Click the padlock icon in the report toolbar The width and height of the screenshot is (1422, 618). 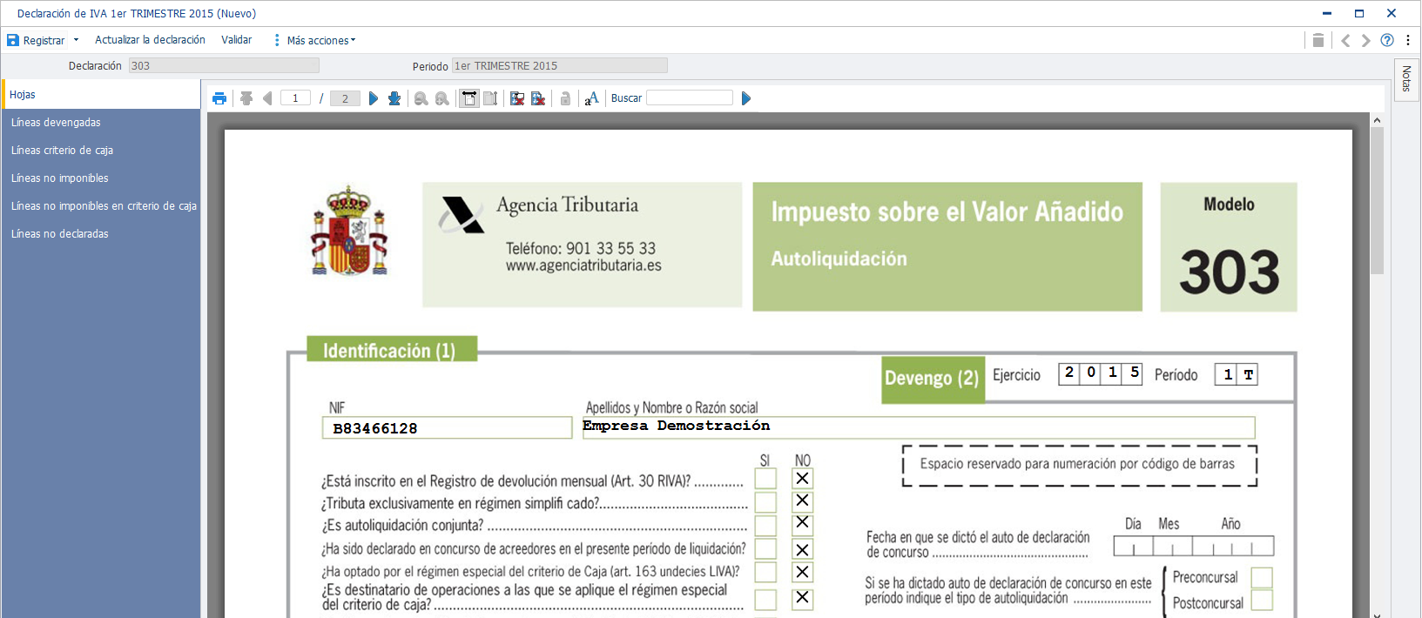565,98
